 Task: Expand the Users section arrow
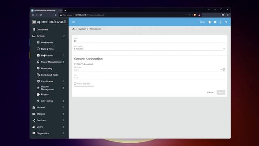pos(64,127)
